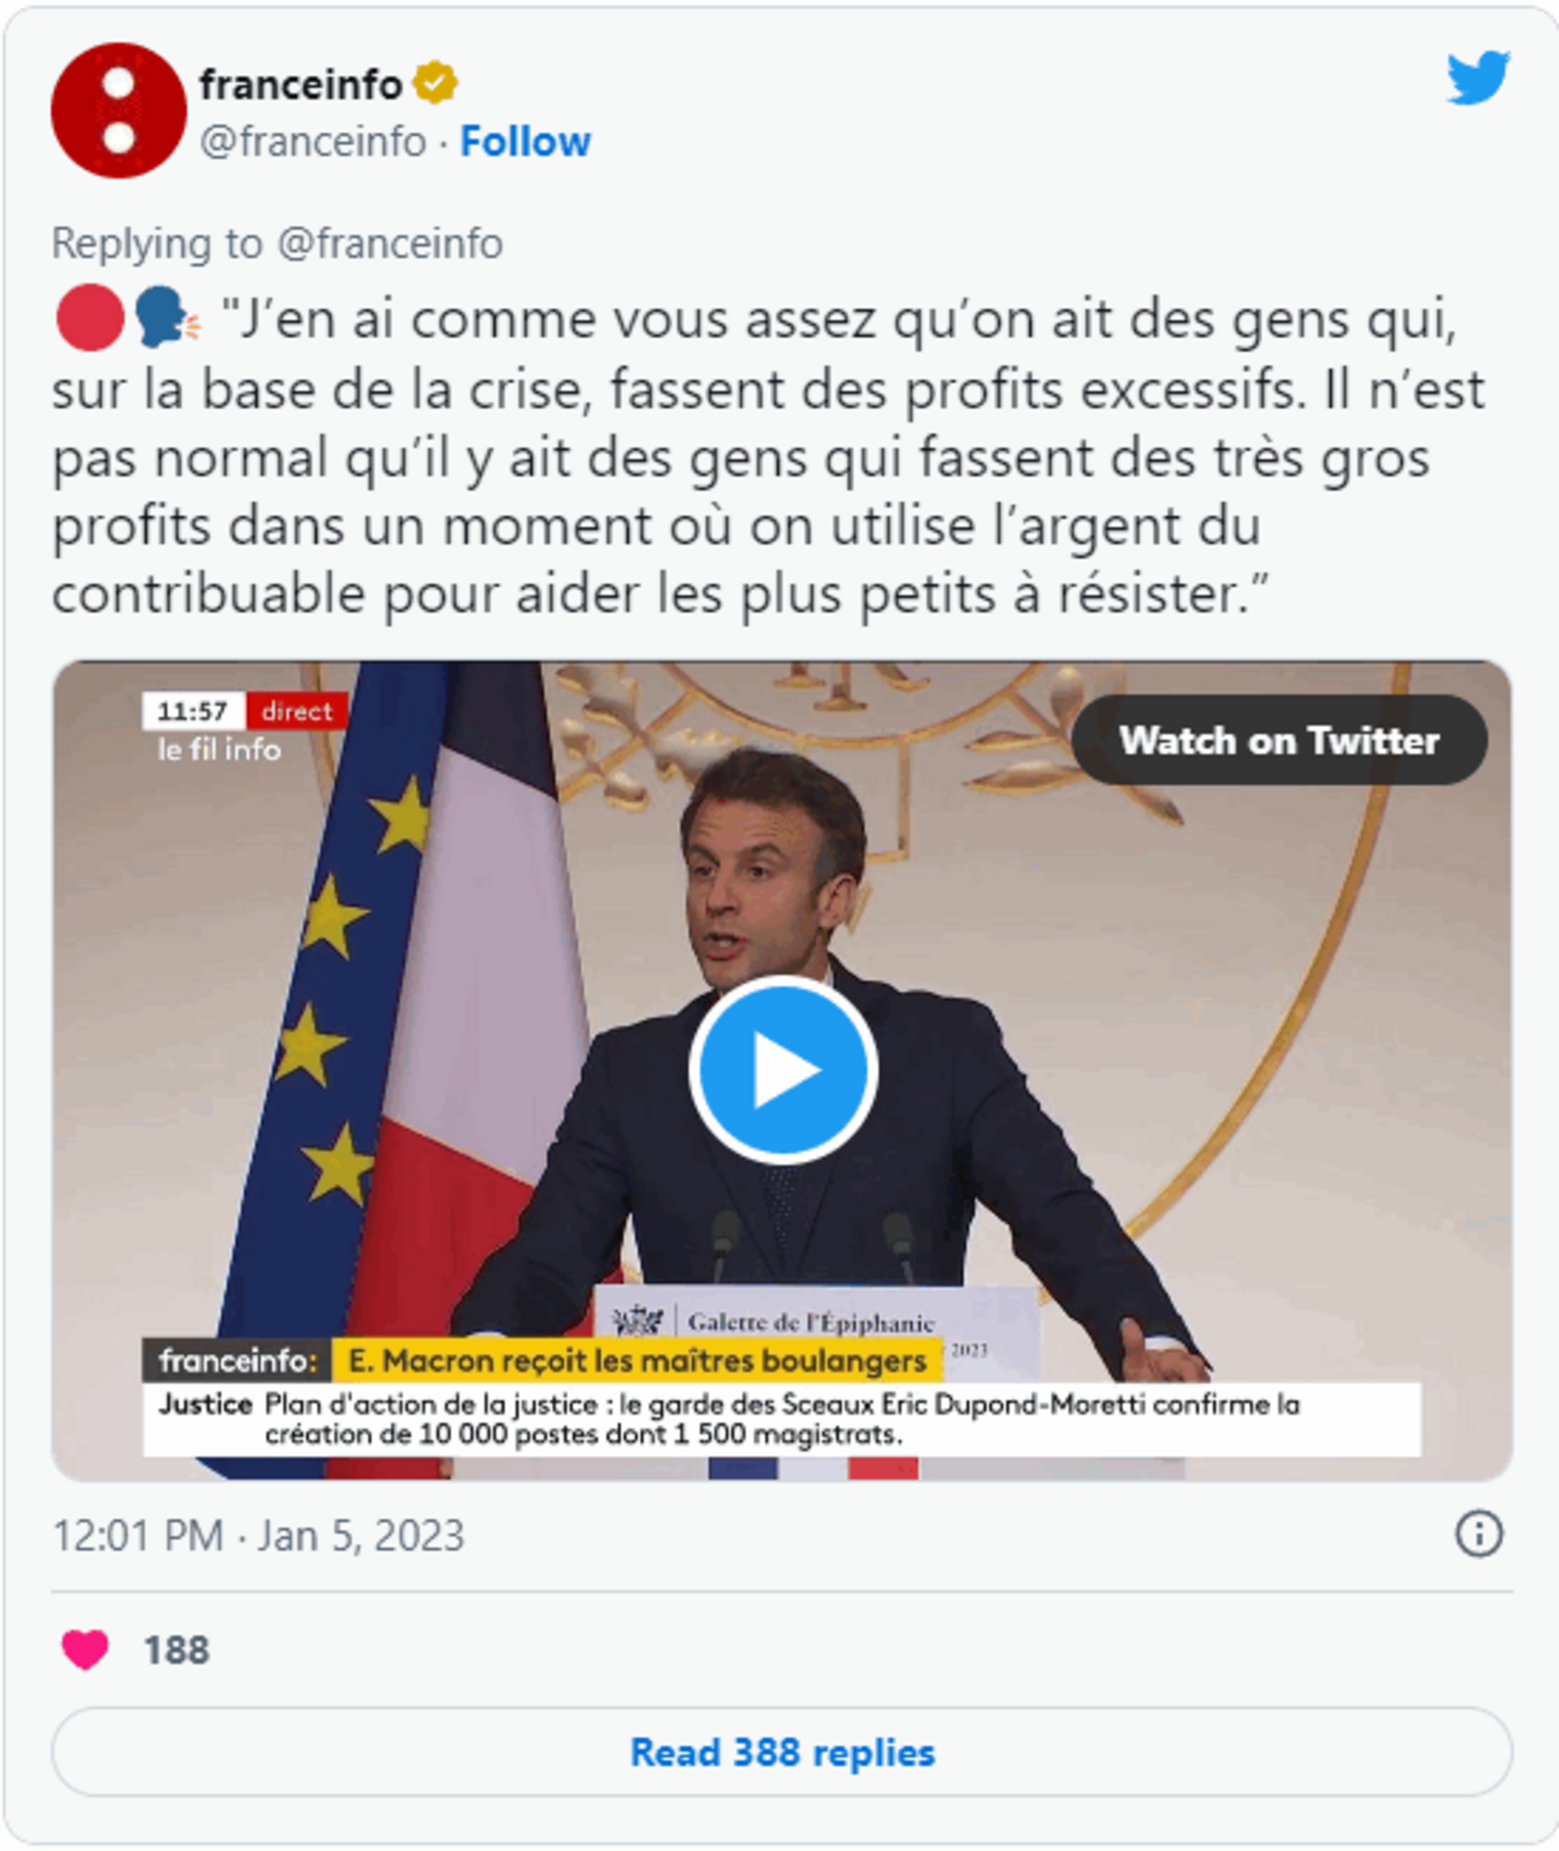Click the Twitter bird logo
Screen dimensions: 1559x1851
pos(1478,78)
